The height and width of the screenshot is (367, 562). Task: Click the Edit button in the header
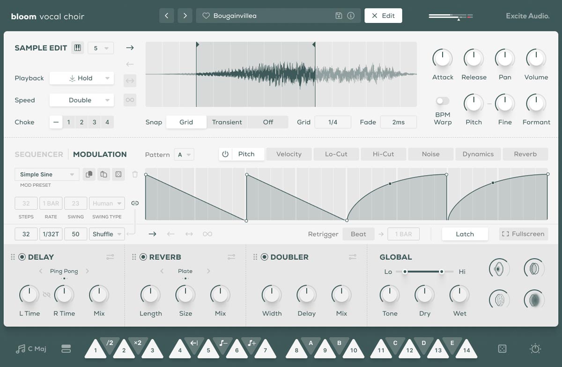click(383, 15)
